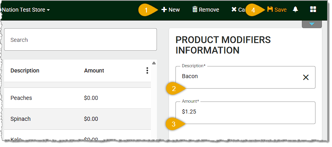Screen dimensions: 332x147
Task: Open the three-dot column options menu
Action: (147, 70)
